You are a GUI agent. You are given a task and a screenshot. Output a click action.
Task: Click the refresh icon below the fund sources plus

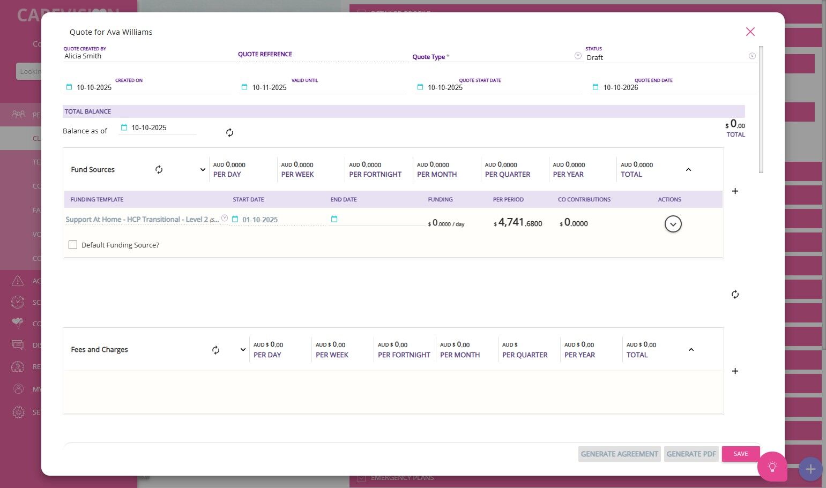(x=735, y=294)
